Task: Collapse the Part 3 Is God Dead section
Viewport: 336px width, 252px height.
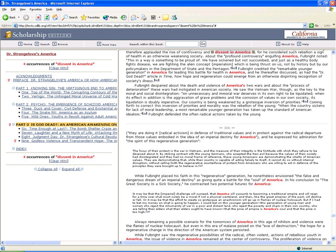Action: click(14, 124)
